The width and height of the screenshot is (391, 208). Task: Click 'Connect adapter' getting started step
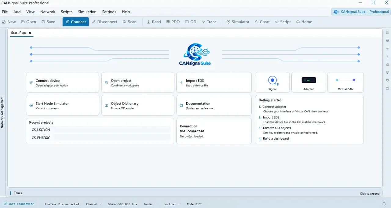pos(274,107)
